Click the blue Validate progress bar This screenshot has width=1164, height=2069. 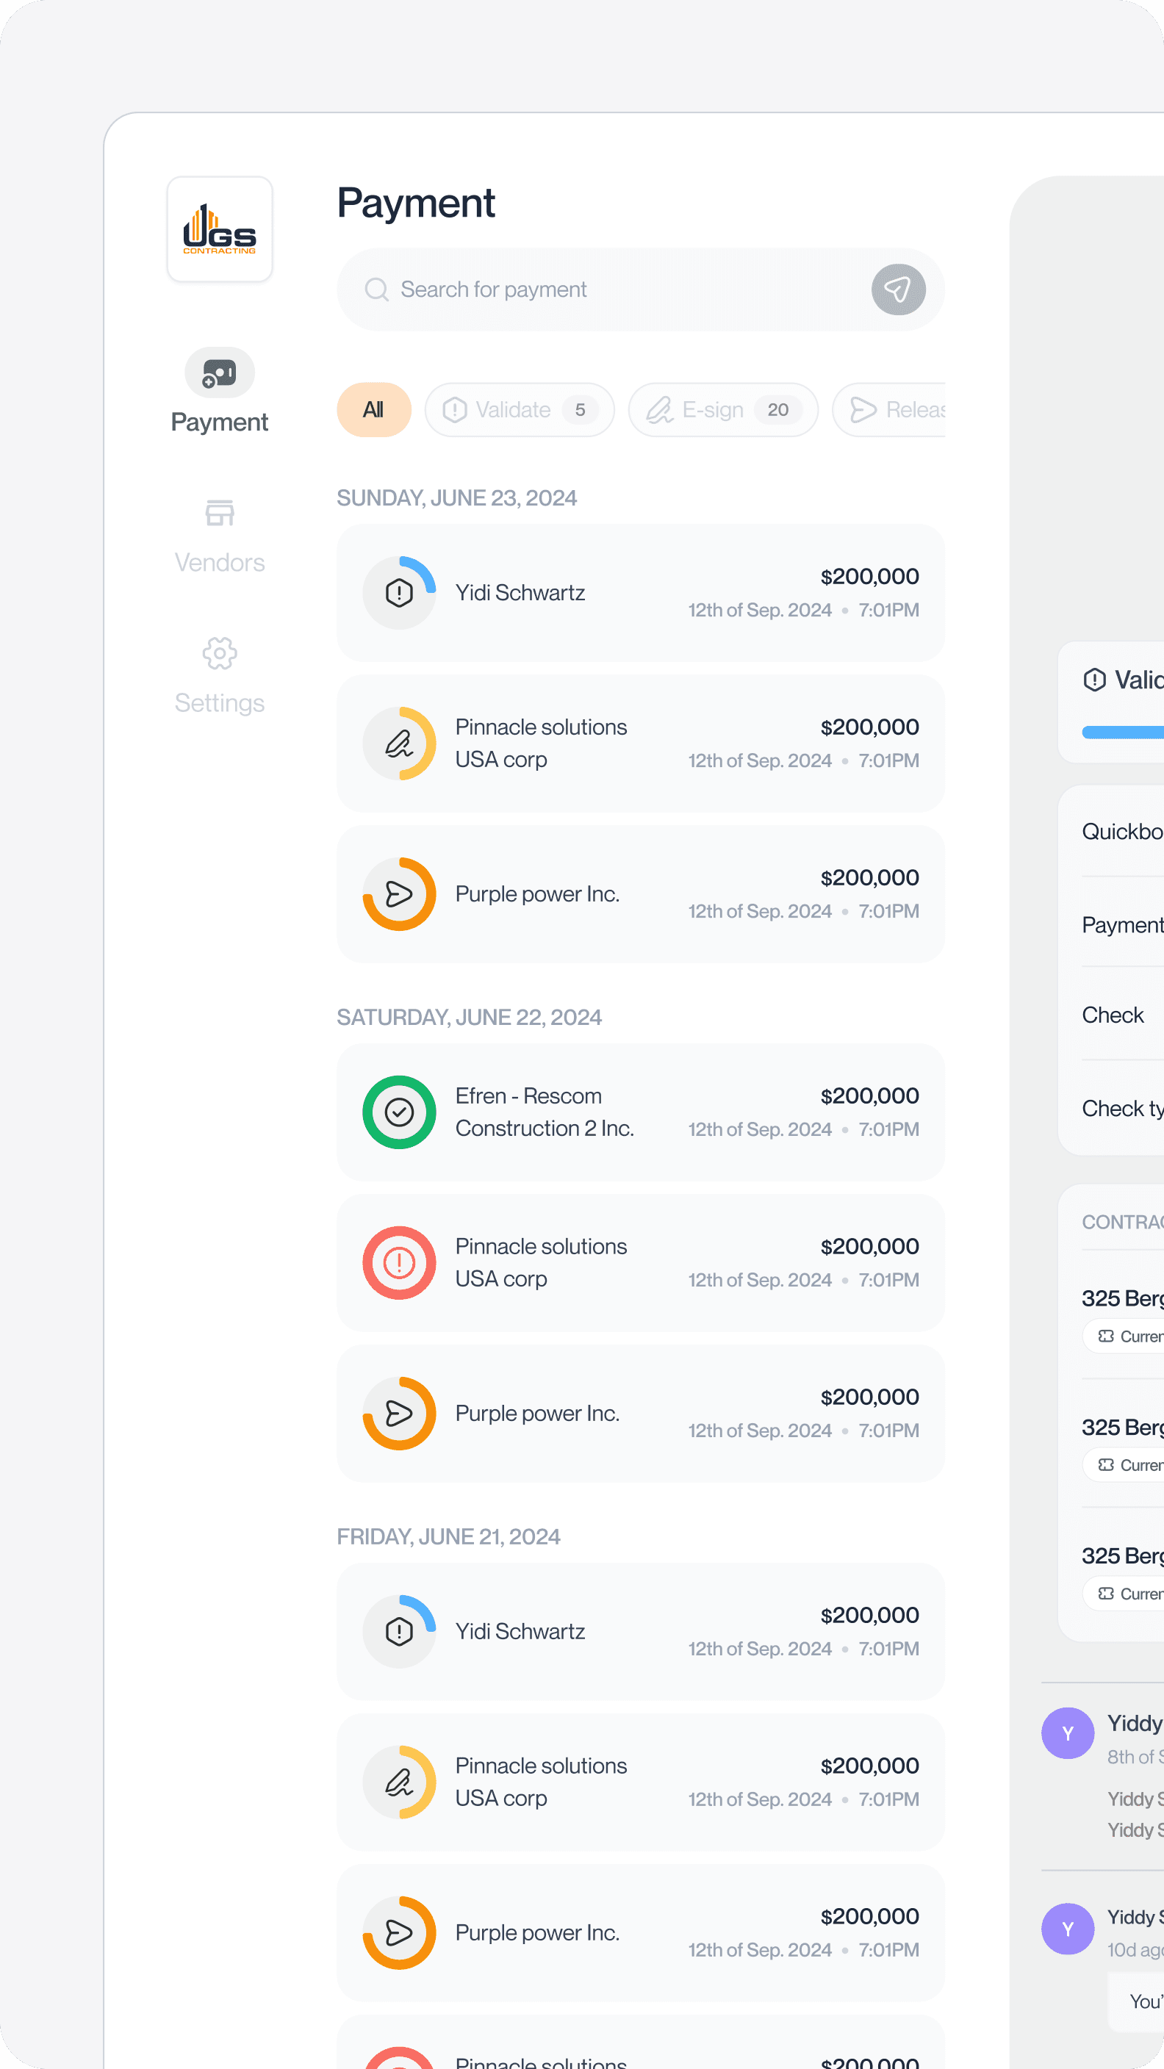[1123, 732]
